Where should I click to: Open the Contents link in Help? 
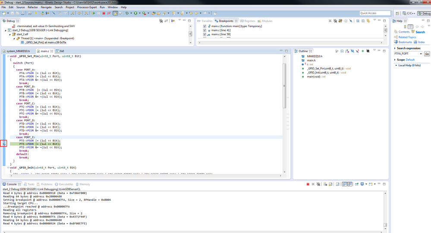404,32
